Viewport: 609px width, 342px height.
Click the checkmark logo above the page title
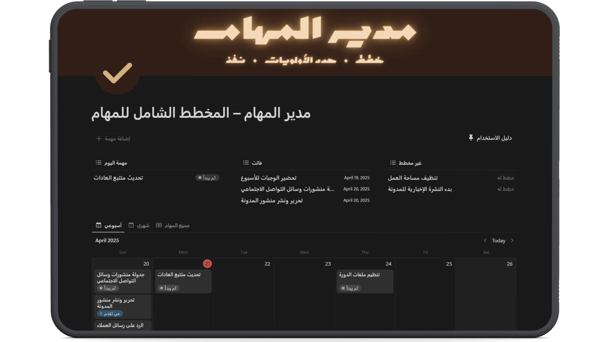tap(117, 77)
